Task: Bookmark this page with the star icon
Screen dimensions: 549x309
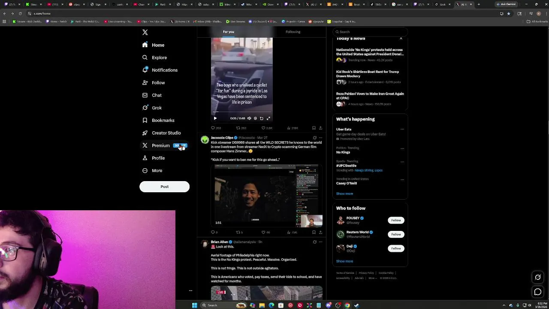Action: tap(509, 14)
